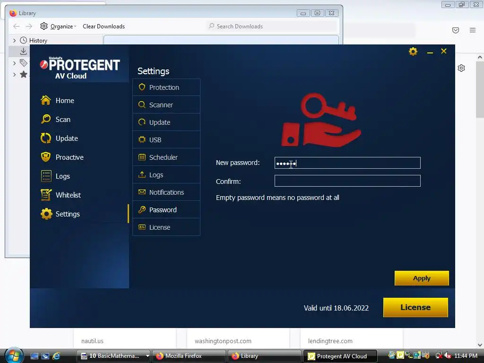Screen dimensions: 484x363
Task: Click the gear icon in Protegent title bar
Action: 413,51
